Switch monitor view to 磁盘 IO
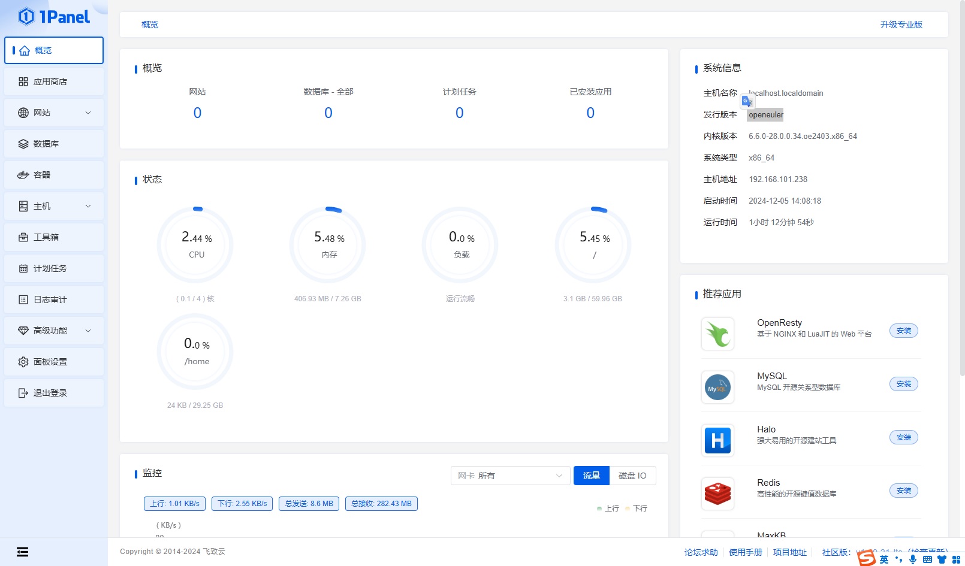Image resolution: width=965 pixels, height=566 pixels. [x=632, y=476]
